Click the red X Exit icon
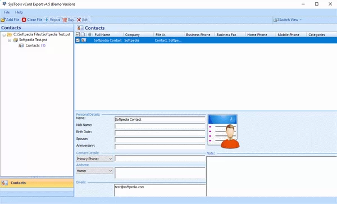Viewport: 337px width, 204px height. tap(79, 20)
